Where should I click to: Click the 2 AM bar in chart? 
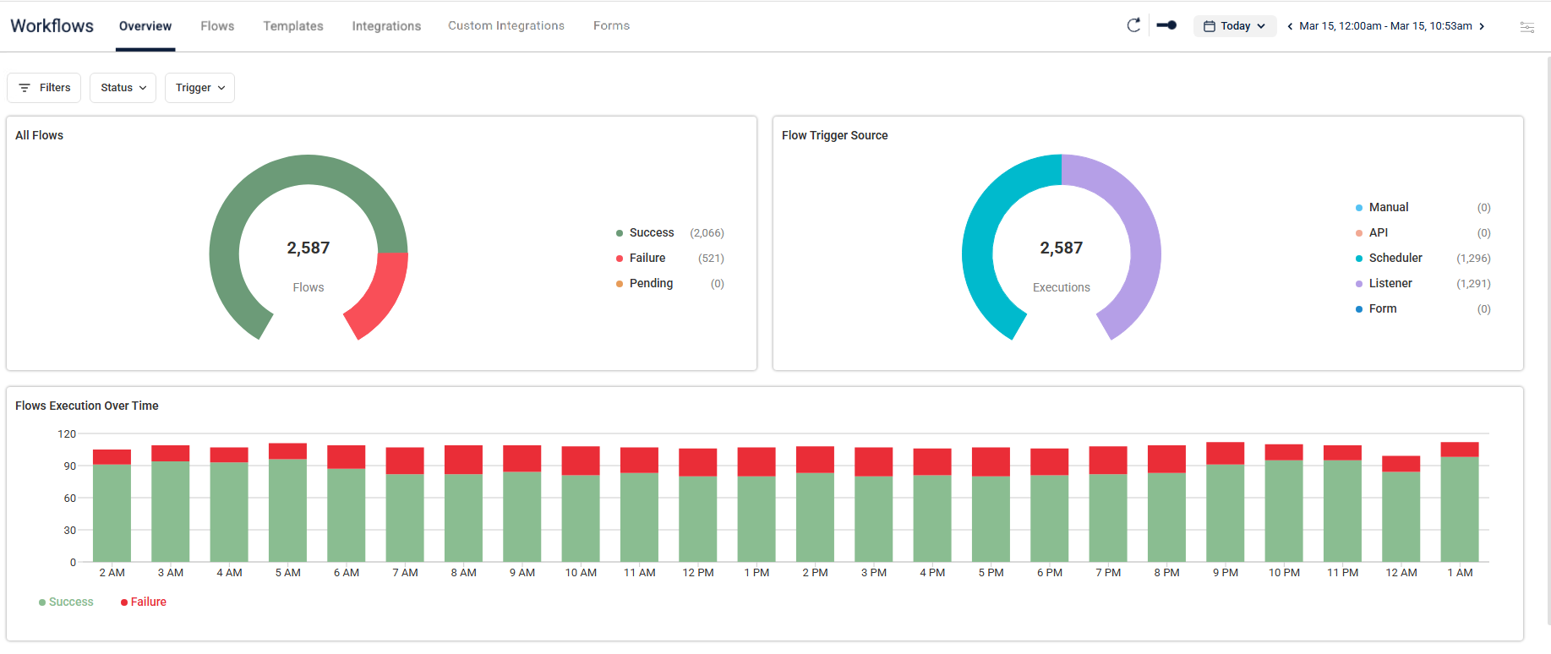pos(112,505)
